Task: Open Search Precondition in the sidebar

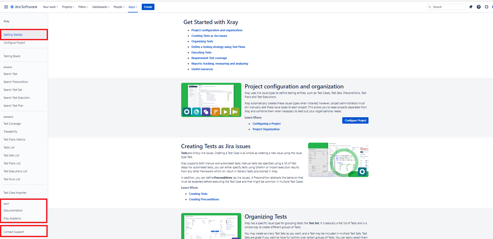Action: pyautogui.click(x=16, y=82)
